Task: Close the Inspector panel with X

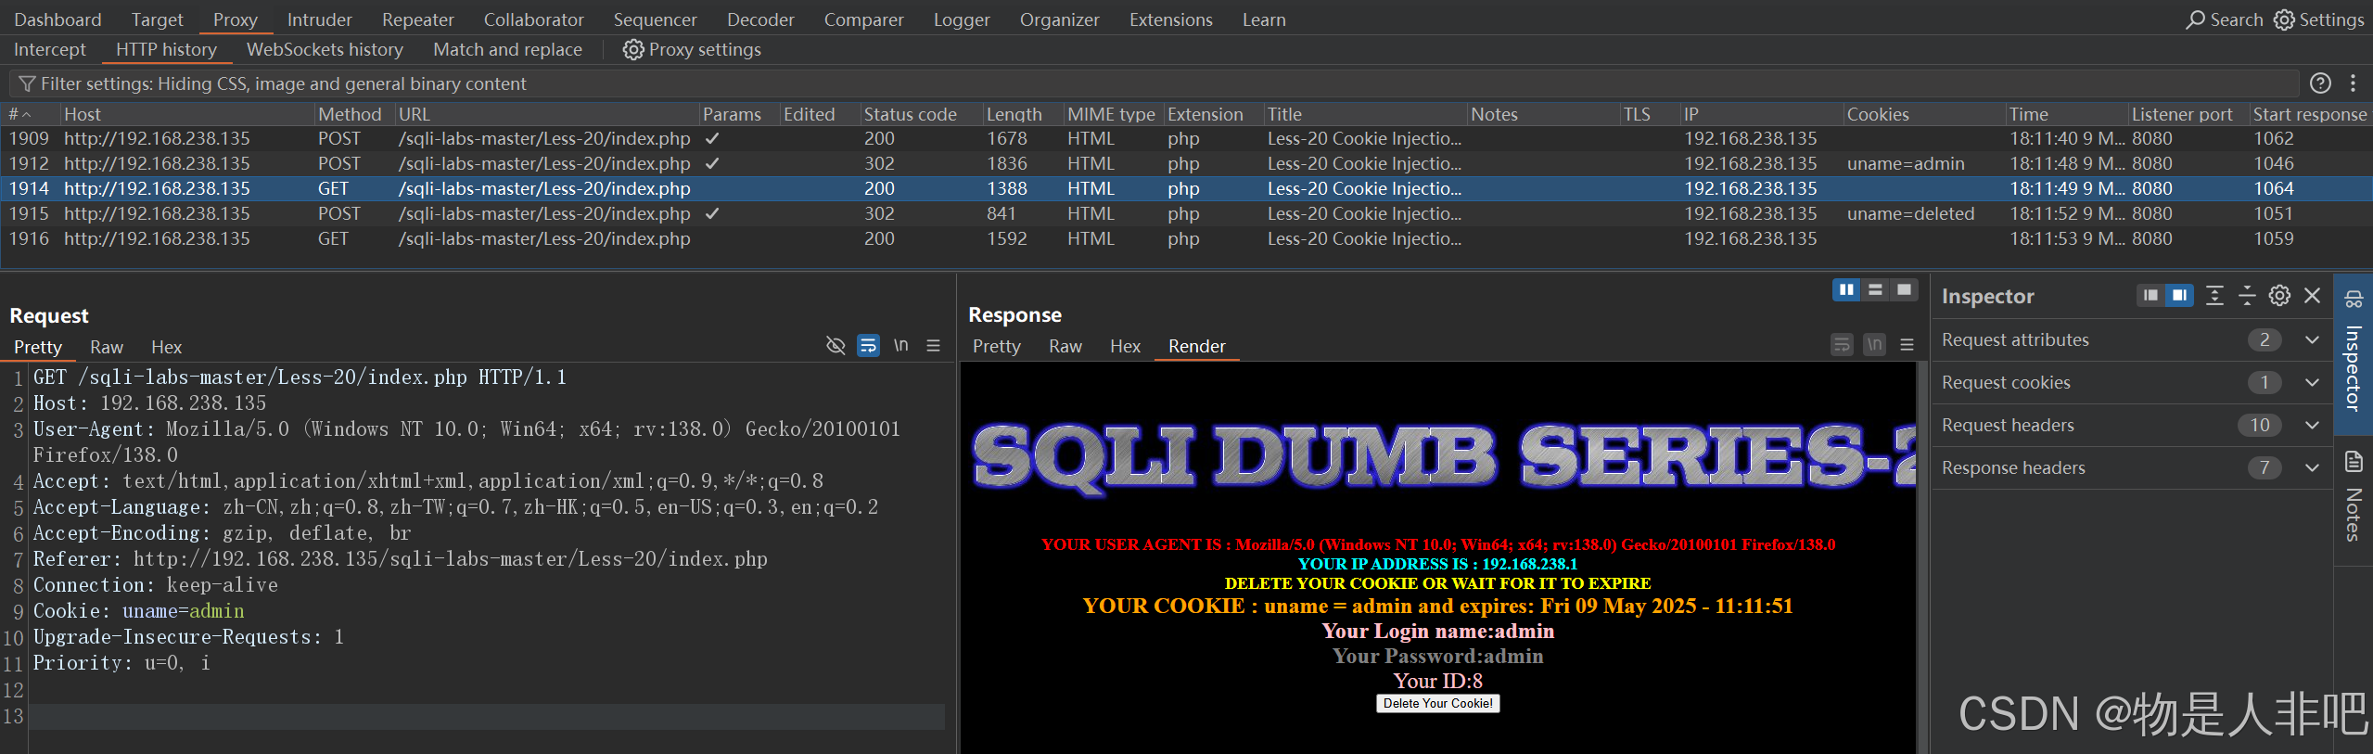Action: coord(2312,296)
